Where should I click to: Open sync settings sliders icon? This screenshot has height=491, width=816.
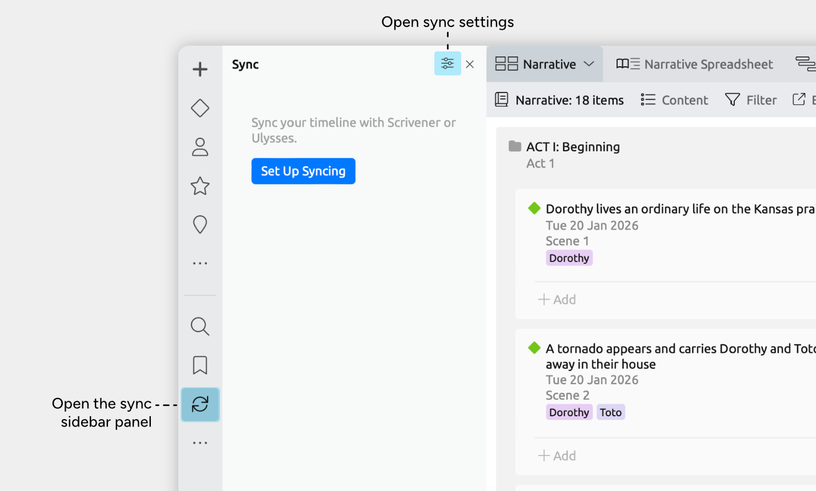click(x=447, y=64)
